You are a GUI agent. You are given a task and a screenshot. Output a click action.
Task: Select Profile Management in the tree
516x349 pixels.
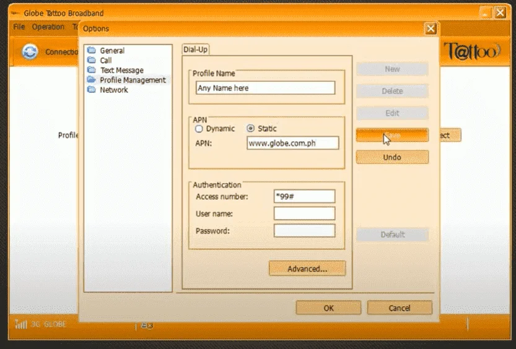[x=133, y=80]
